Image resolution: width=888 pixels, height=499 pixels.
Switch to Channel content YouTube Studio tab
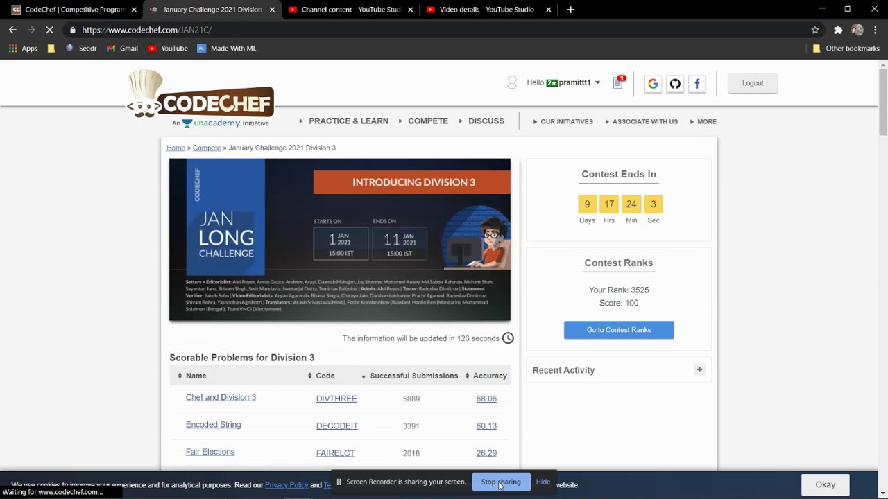350,10
